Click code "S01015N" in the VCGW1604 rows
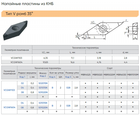 [x=43, y=103]
